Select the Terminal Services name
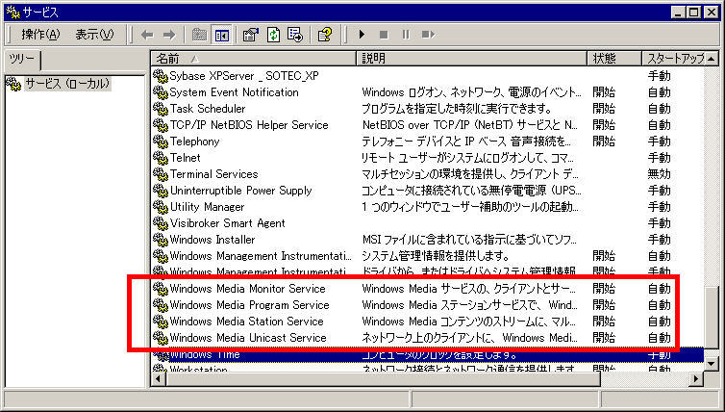 click(213, 174)
